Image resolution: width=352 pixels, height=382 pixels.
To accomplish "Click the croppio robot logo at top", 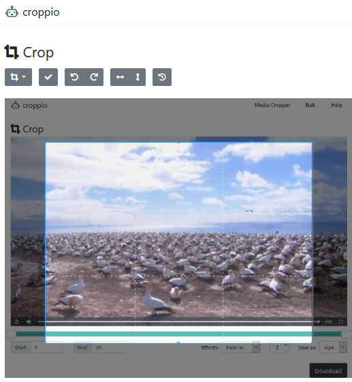I will point(12,12).
